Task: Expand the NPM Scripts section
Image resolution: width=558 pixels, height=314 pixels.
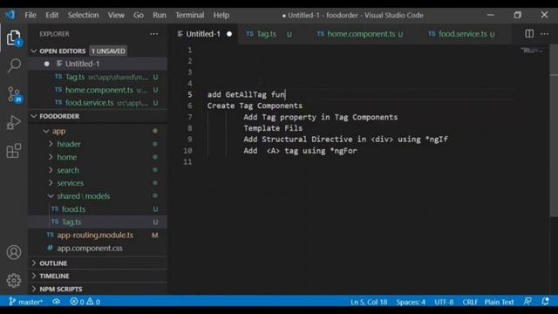Action: coord(34,289)
